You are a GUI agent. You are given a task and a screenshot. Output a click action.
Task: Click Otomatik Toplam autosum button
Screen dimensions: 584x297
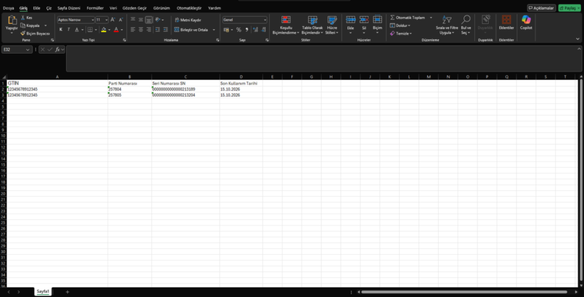tap(407, 18)
